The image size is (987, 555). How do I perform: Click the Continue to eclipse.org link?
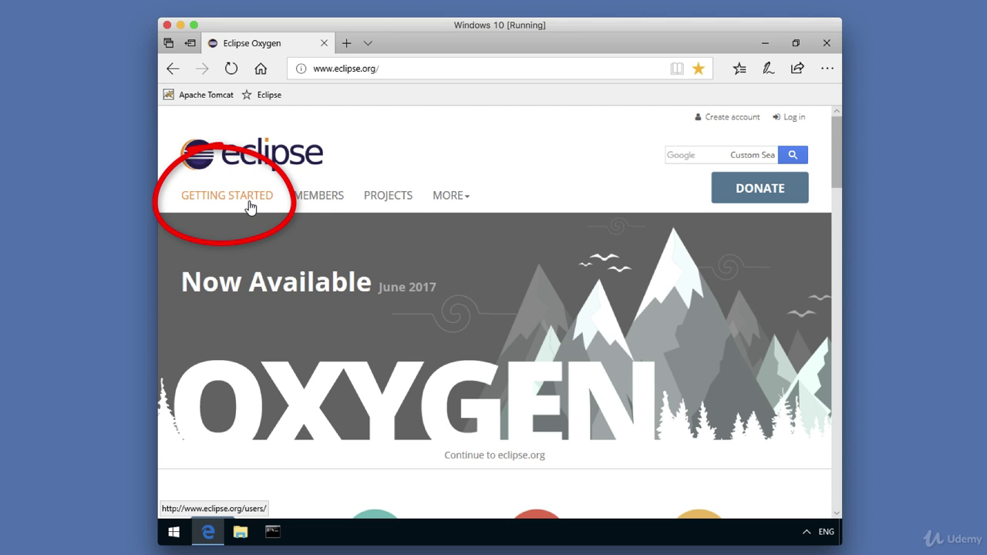point(494,455)
